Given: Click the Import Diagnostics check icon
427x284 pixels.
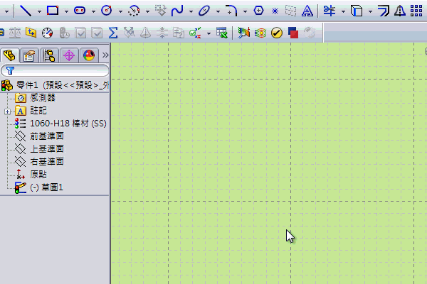Looking at the screenshot, I should click(195, 33).
